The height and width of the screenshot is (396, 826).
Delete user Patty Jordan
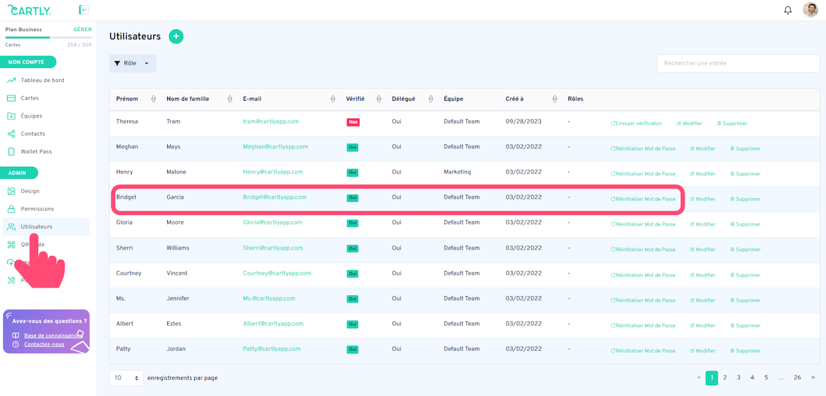click(x=745, y=351)
